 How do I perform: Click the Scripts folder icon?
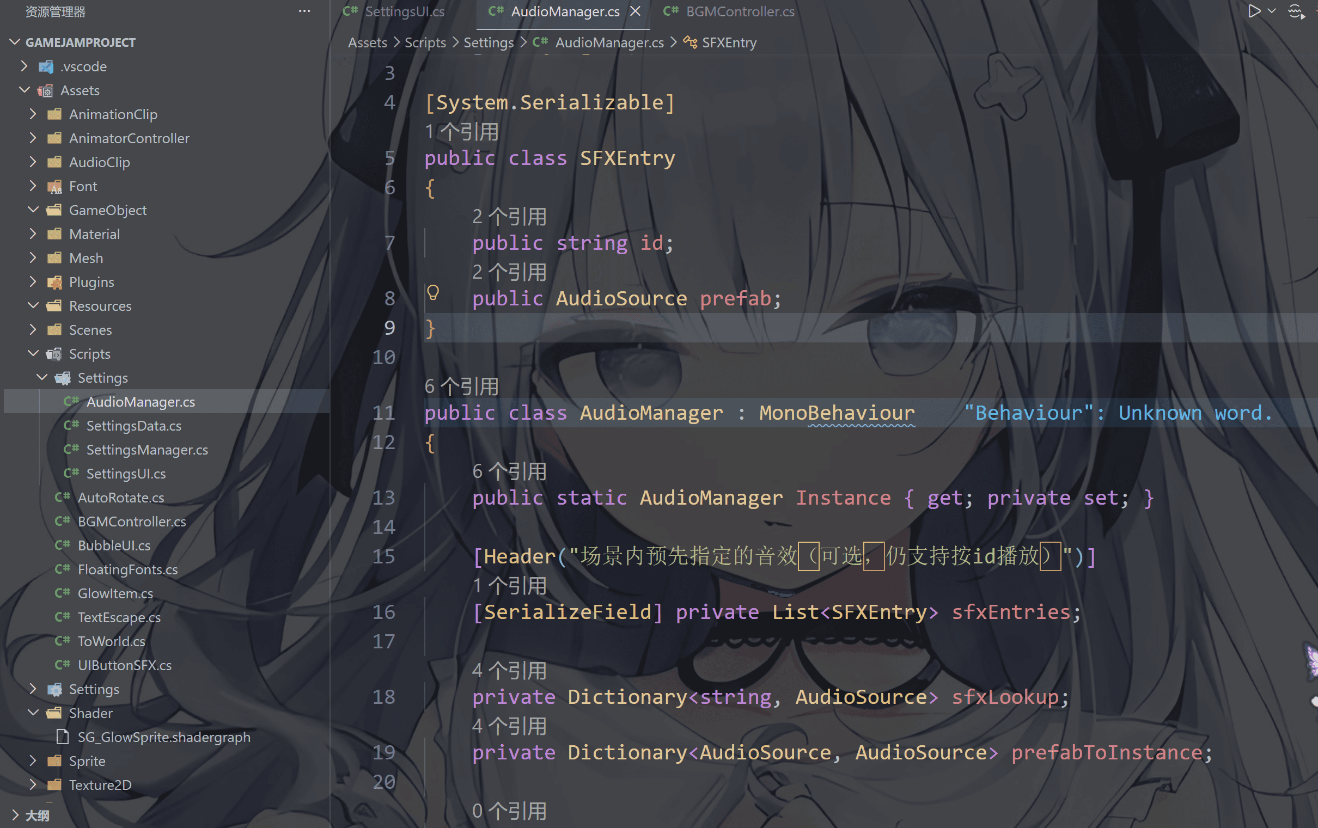click(54, 354)
